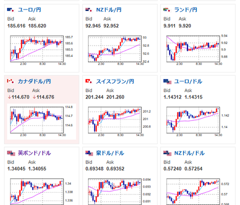The height and width of the screenshot is (205, 240).
Task: Click the Canadian dollar/Yen flag icon
Action: point(11,81)
